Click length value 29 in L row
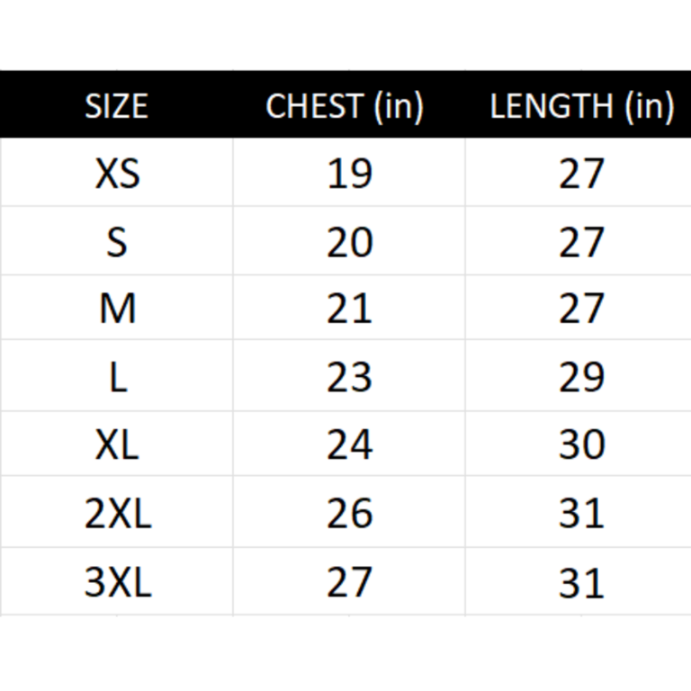Viewport: 691px width, 691px height. (581, 377)
